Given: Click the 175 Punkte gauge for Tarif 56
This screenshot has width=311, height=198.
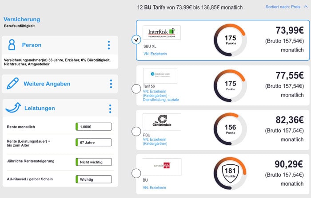Looking at the screenshot, I should coord(230,85).
